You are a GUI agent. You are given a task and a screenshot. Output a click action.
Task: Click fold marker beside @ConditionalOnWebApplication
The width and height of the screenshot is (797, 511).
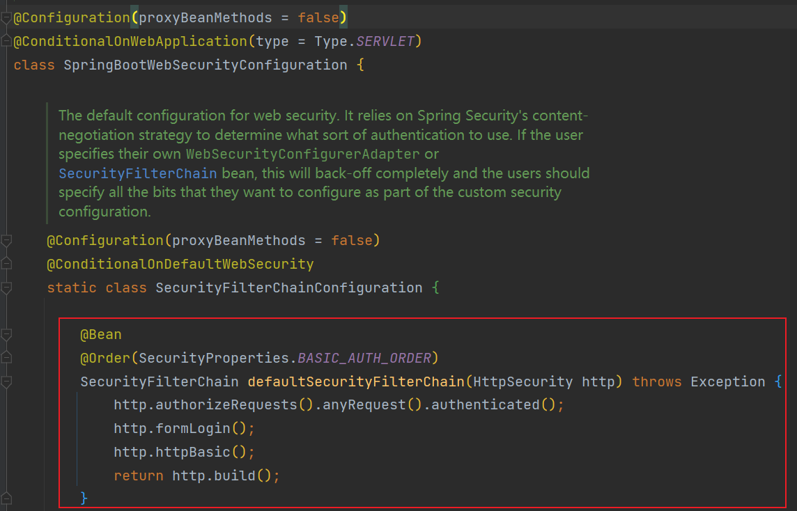[6, 41]
